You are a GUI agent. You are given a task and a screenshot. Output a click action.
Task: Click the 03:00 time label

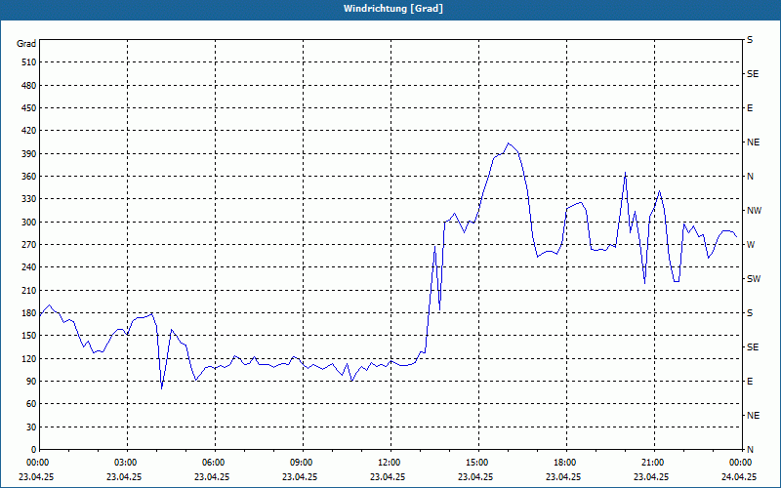point(128,463)
